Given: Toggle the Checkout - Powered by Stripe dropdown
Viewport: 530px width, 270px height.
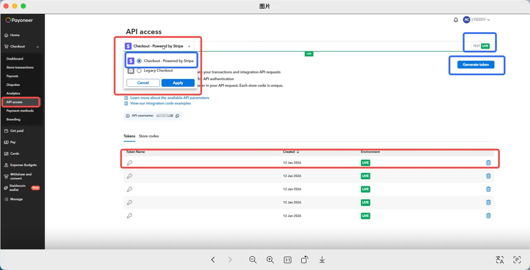Looking at the screenshot, I should tap(158, 46).
